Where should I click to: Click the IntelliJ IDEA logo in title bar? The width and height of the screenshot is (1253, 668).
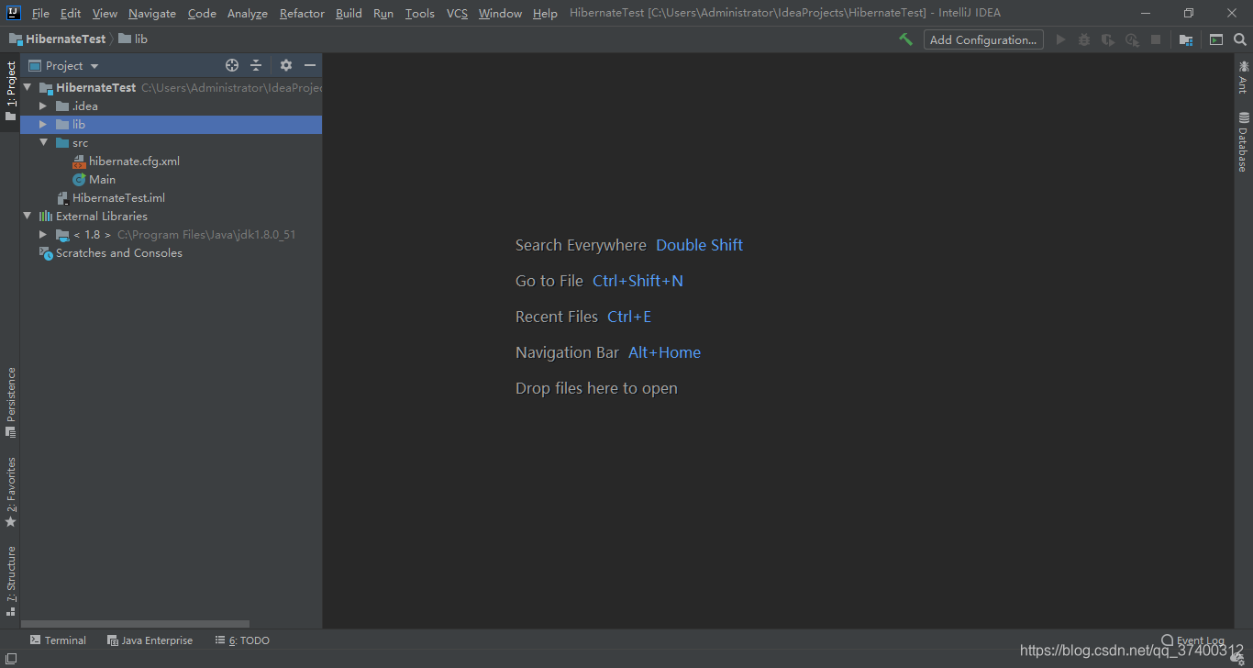click(x=14, y=13)
